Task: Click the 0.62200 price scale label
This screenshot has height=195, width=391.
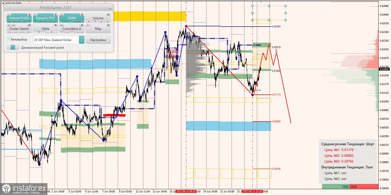Action: (x=384, y=41)
